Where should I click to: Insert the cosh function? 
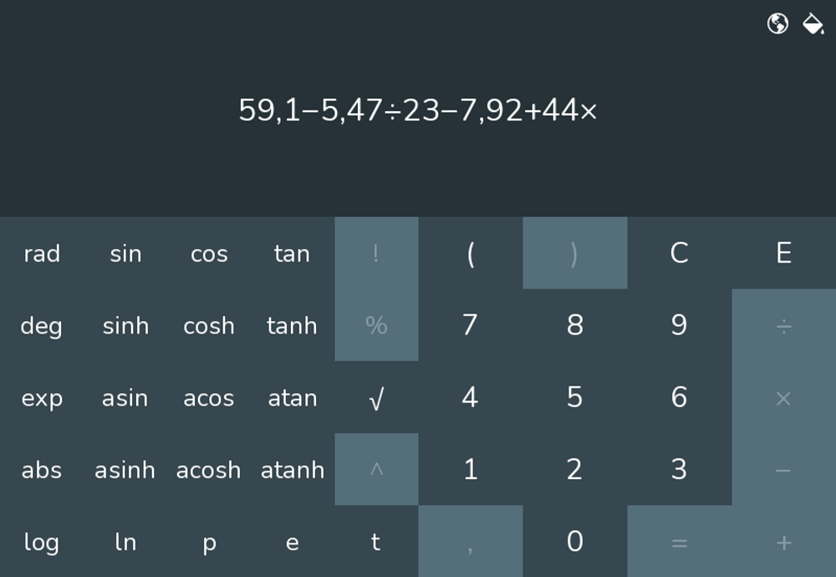(209, 325)
